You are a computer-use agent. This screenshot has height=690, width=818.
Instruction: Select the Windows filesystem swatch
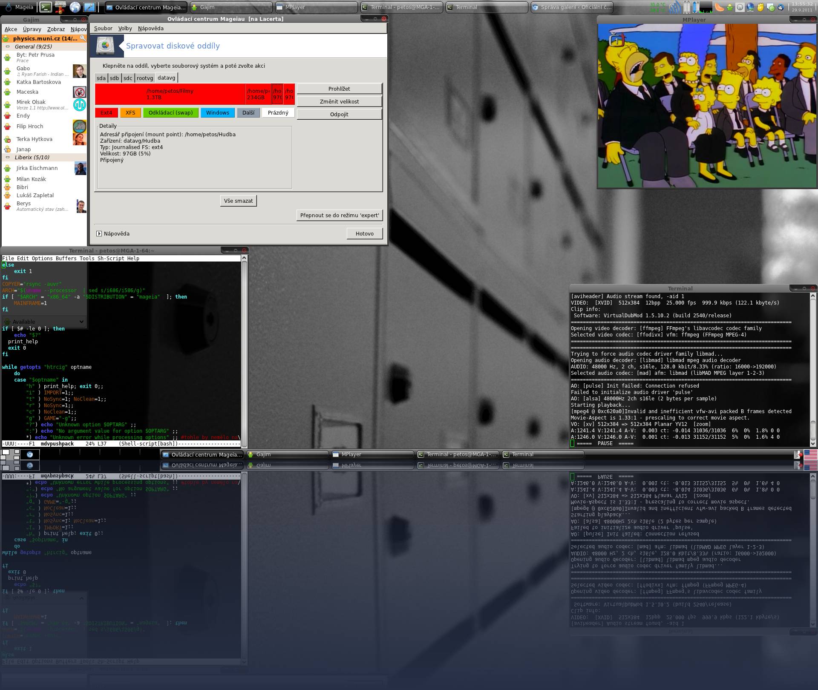[x=217, y=113]
